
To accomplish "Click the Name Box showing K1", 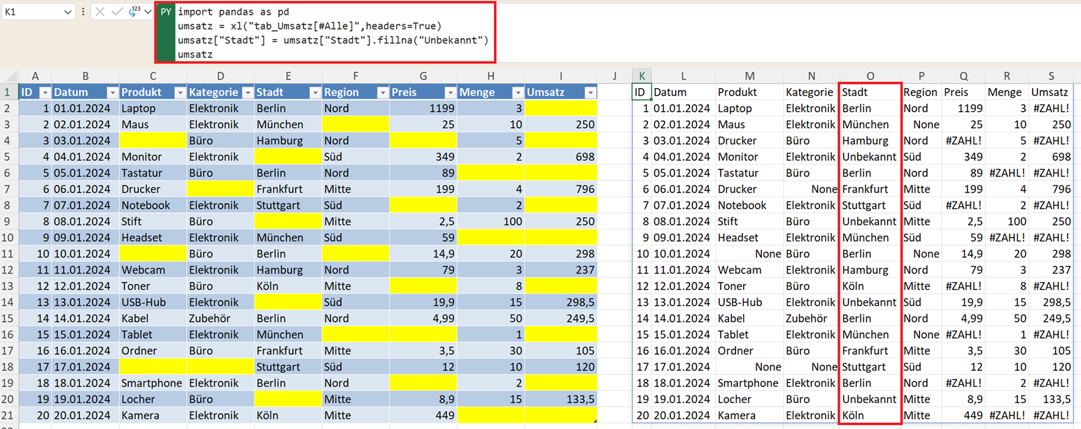I will pyautogui.click(x=31, y=12).
